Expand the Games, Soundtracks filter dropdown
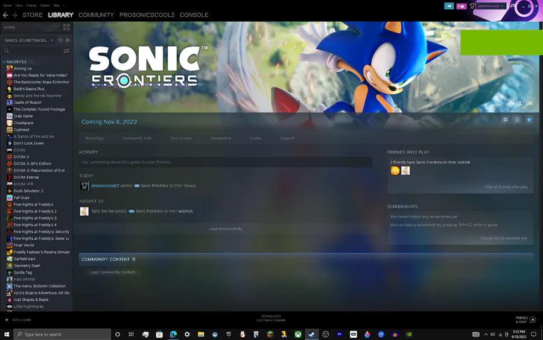This screenshot has width=543, height=340. click(29, 40)
